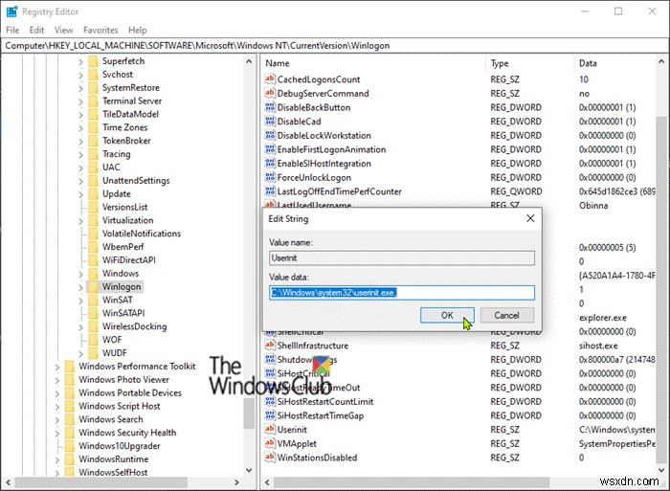Cancel the Edit String dialog
This screenshot has height=491, width=670.
click(506, 315)
